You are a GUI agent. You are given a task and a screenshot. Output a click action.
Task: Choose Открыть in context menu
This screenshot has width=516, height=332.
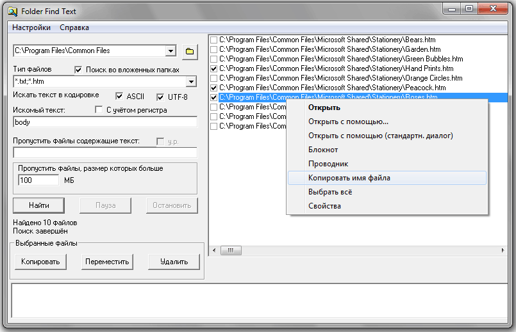pos(387,107)
